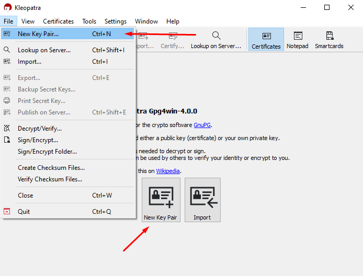The image size is (363, 276).
Task: Click the Lookup on Server magnifier icon in menu
Action: click(x=7, y=50)
